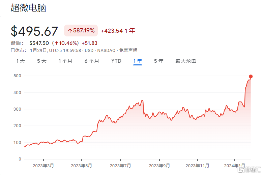Open the 6个月 range view
This screenshot has width=263, height=175.
pos(92,61)
